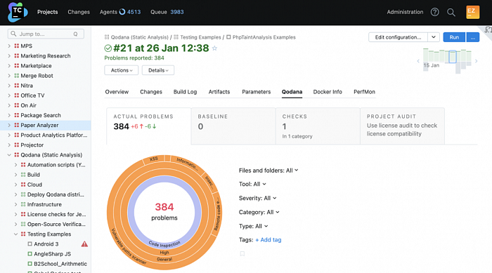Click the bookmark icon below Tags
Viewport: 492px width, 273px height.
click(242, 253)
